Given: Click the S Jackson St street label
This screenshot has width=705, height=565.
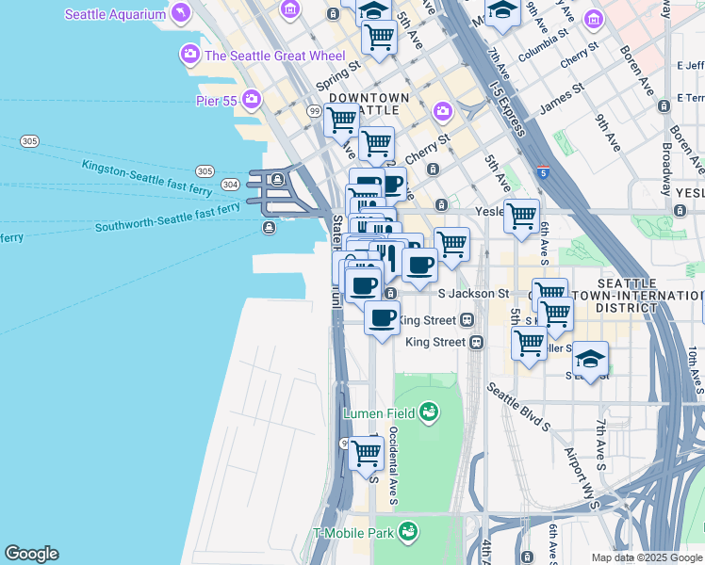Looking at the screenshot, I should coord(474,294).
